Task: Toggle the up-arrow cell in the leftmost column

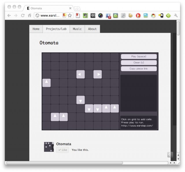Action: coord(46,83)
